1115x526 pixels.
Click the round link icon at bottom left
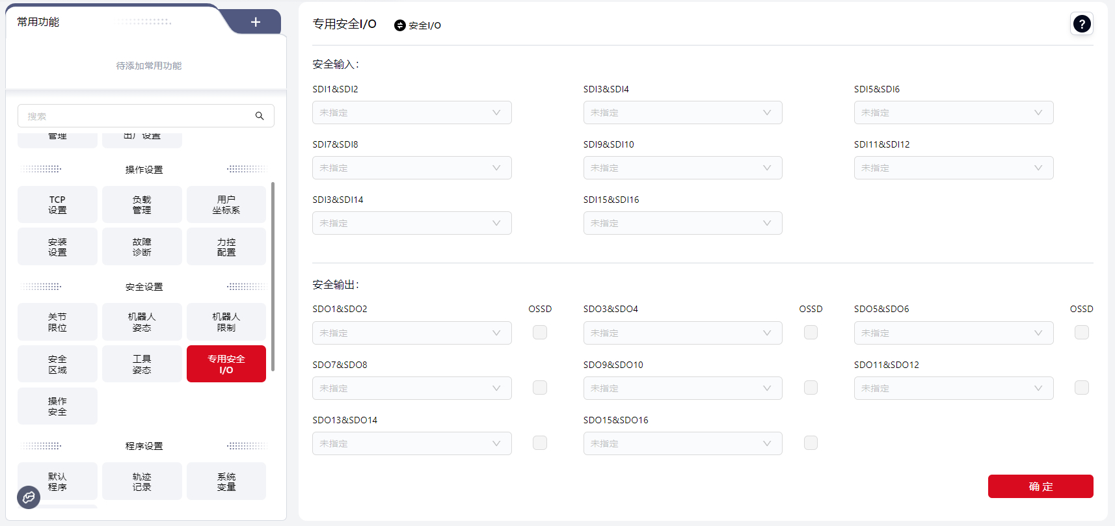(29, 497)
